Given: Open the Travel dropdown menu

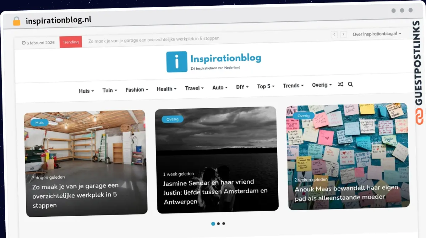Looking at the screenshot, I should point(194,88).
